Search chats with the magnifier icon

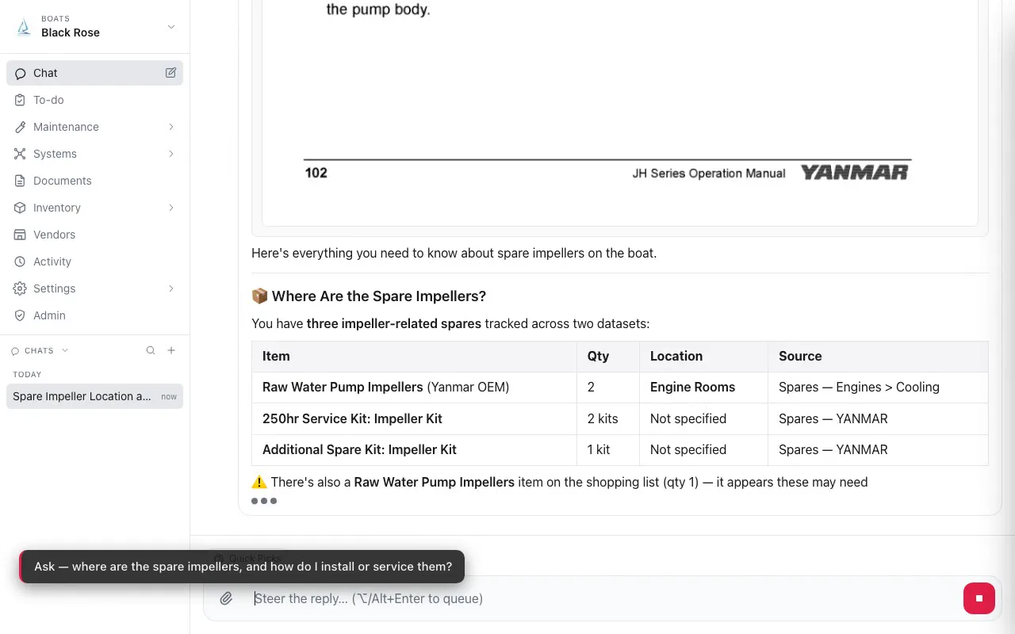[151, 350]
